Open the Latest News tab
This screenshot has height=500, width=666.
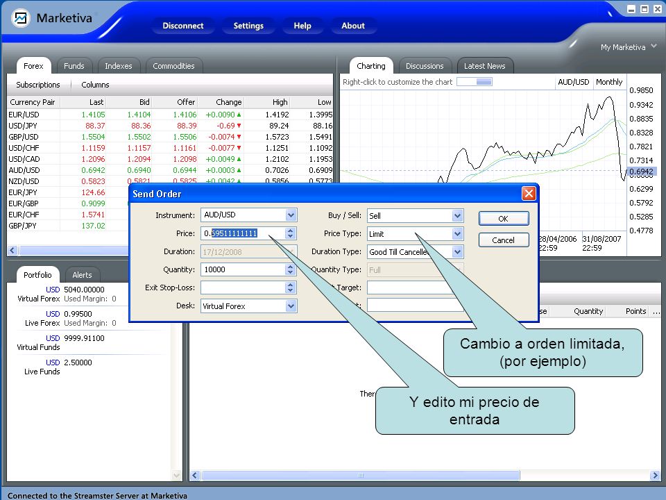tap(485, 66)
